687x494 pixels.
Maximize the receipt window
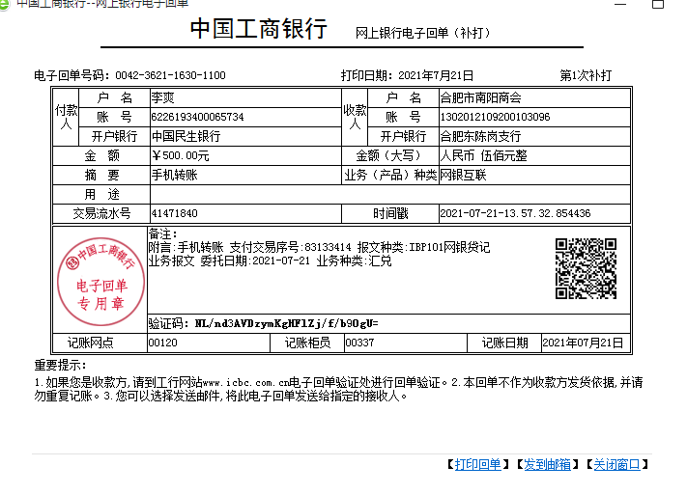coord(658,4)
